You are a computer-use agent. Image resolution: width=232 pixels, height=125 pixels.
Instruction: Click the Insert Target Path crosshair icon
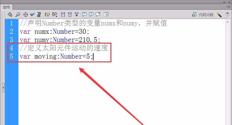[x=26, y=14]
